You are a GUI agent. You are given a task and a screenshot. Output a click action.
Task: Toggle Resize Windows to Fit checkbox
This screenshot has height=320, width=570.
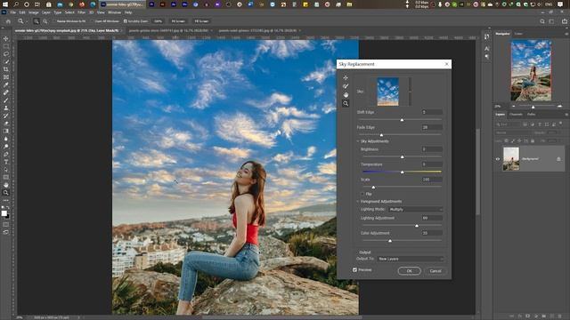[54, 21]
